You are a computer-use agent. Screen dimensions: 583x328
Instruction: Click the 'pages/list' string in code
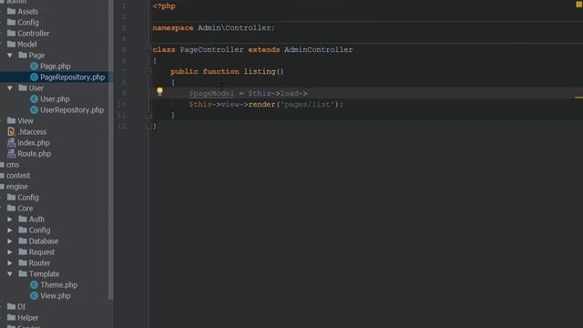307,105
